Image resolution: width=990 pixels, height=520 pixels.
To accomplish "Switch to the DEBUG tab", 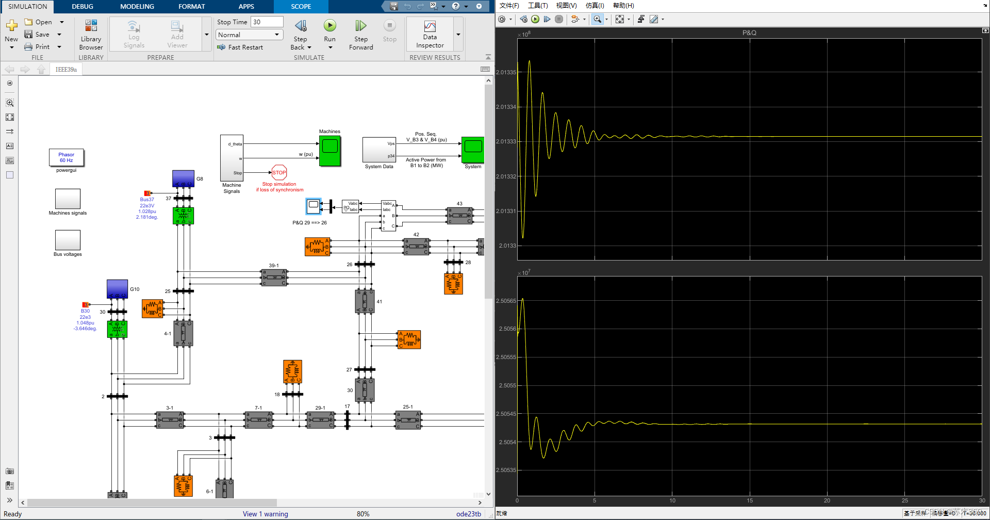I will tap(82, 7).
